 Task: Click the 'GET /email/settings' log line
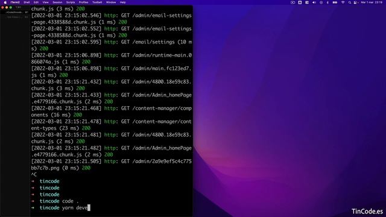pos(111,42)
